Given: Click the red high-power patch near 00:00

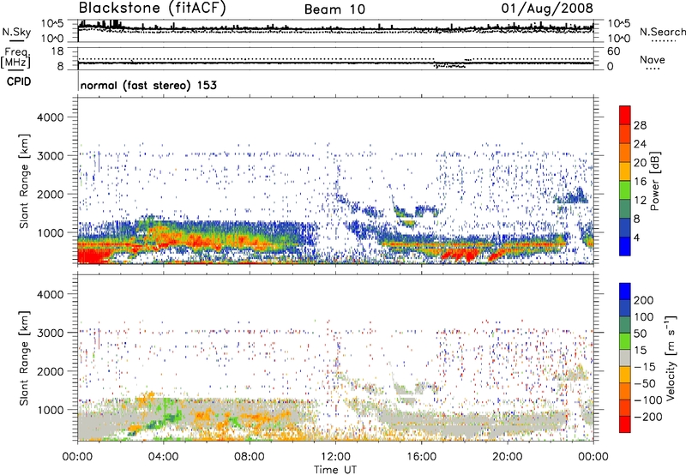Looking at the screenshot, I should (92, 256).
